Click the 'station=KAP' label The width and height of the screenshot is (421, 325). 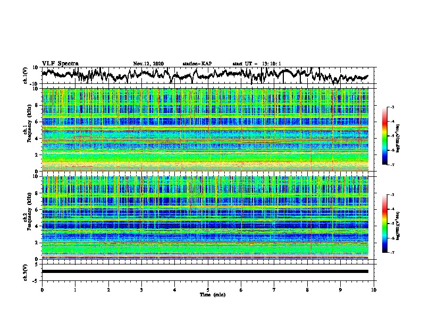[x=197, y=64]
